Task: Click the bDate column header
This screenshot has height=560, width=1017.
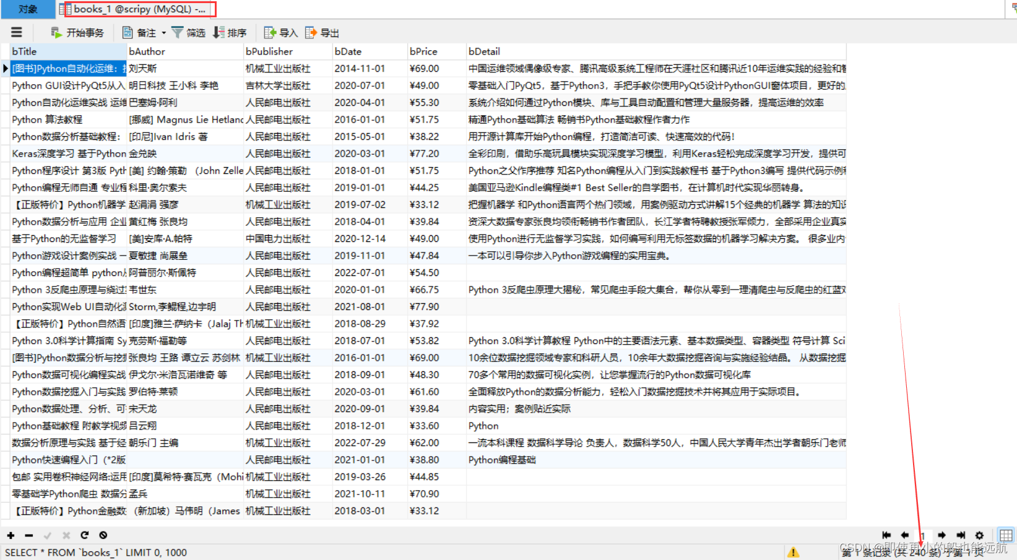Action: 370,51
